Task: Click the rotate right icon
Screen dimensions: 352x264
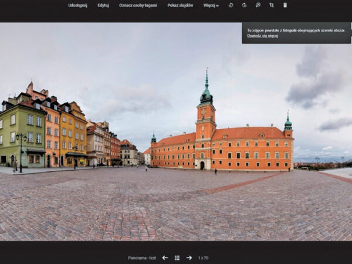Action: 244,5
